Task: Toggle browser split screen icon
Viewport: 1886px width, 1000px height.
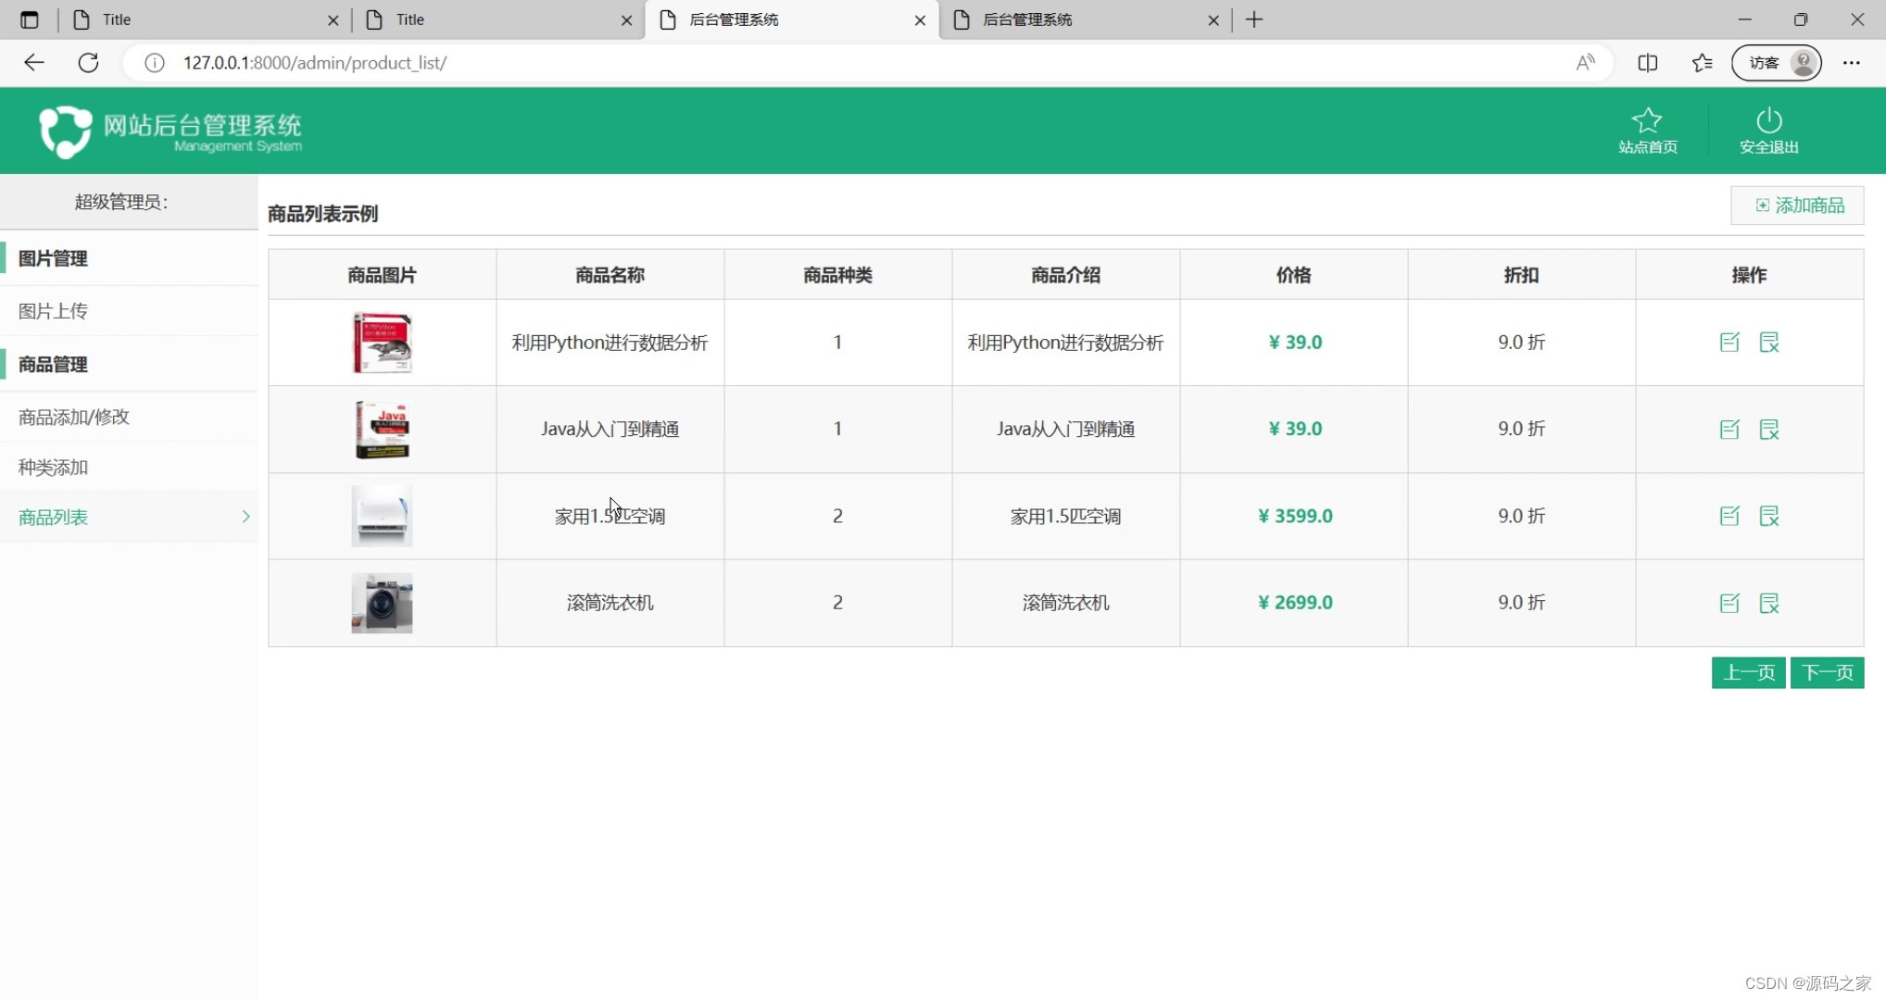Action: pos(1647,63)
